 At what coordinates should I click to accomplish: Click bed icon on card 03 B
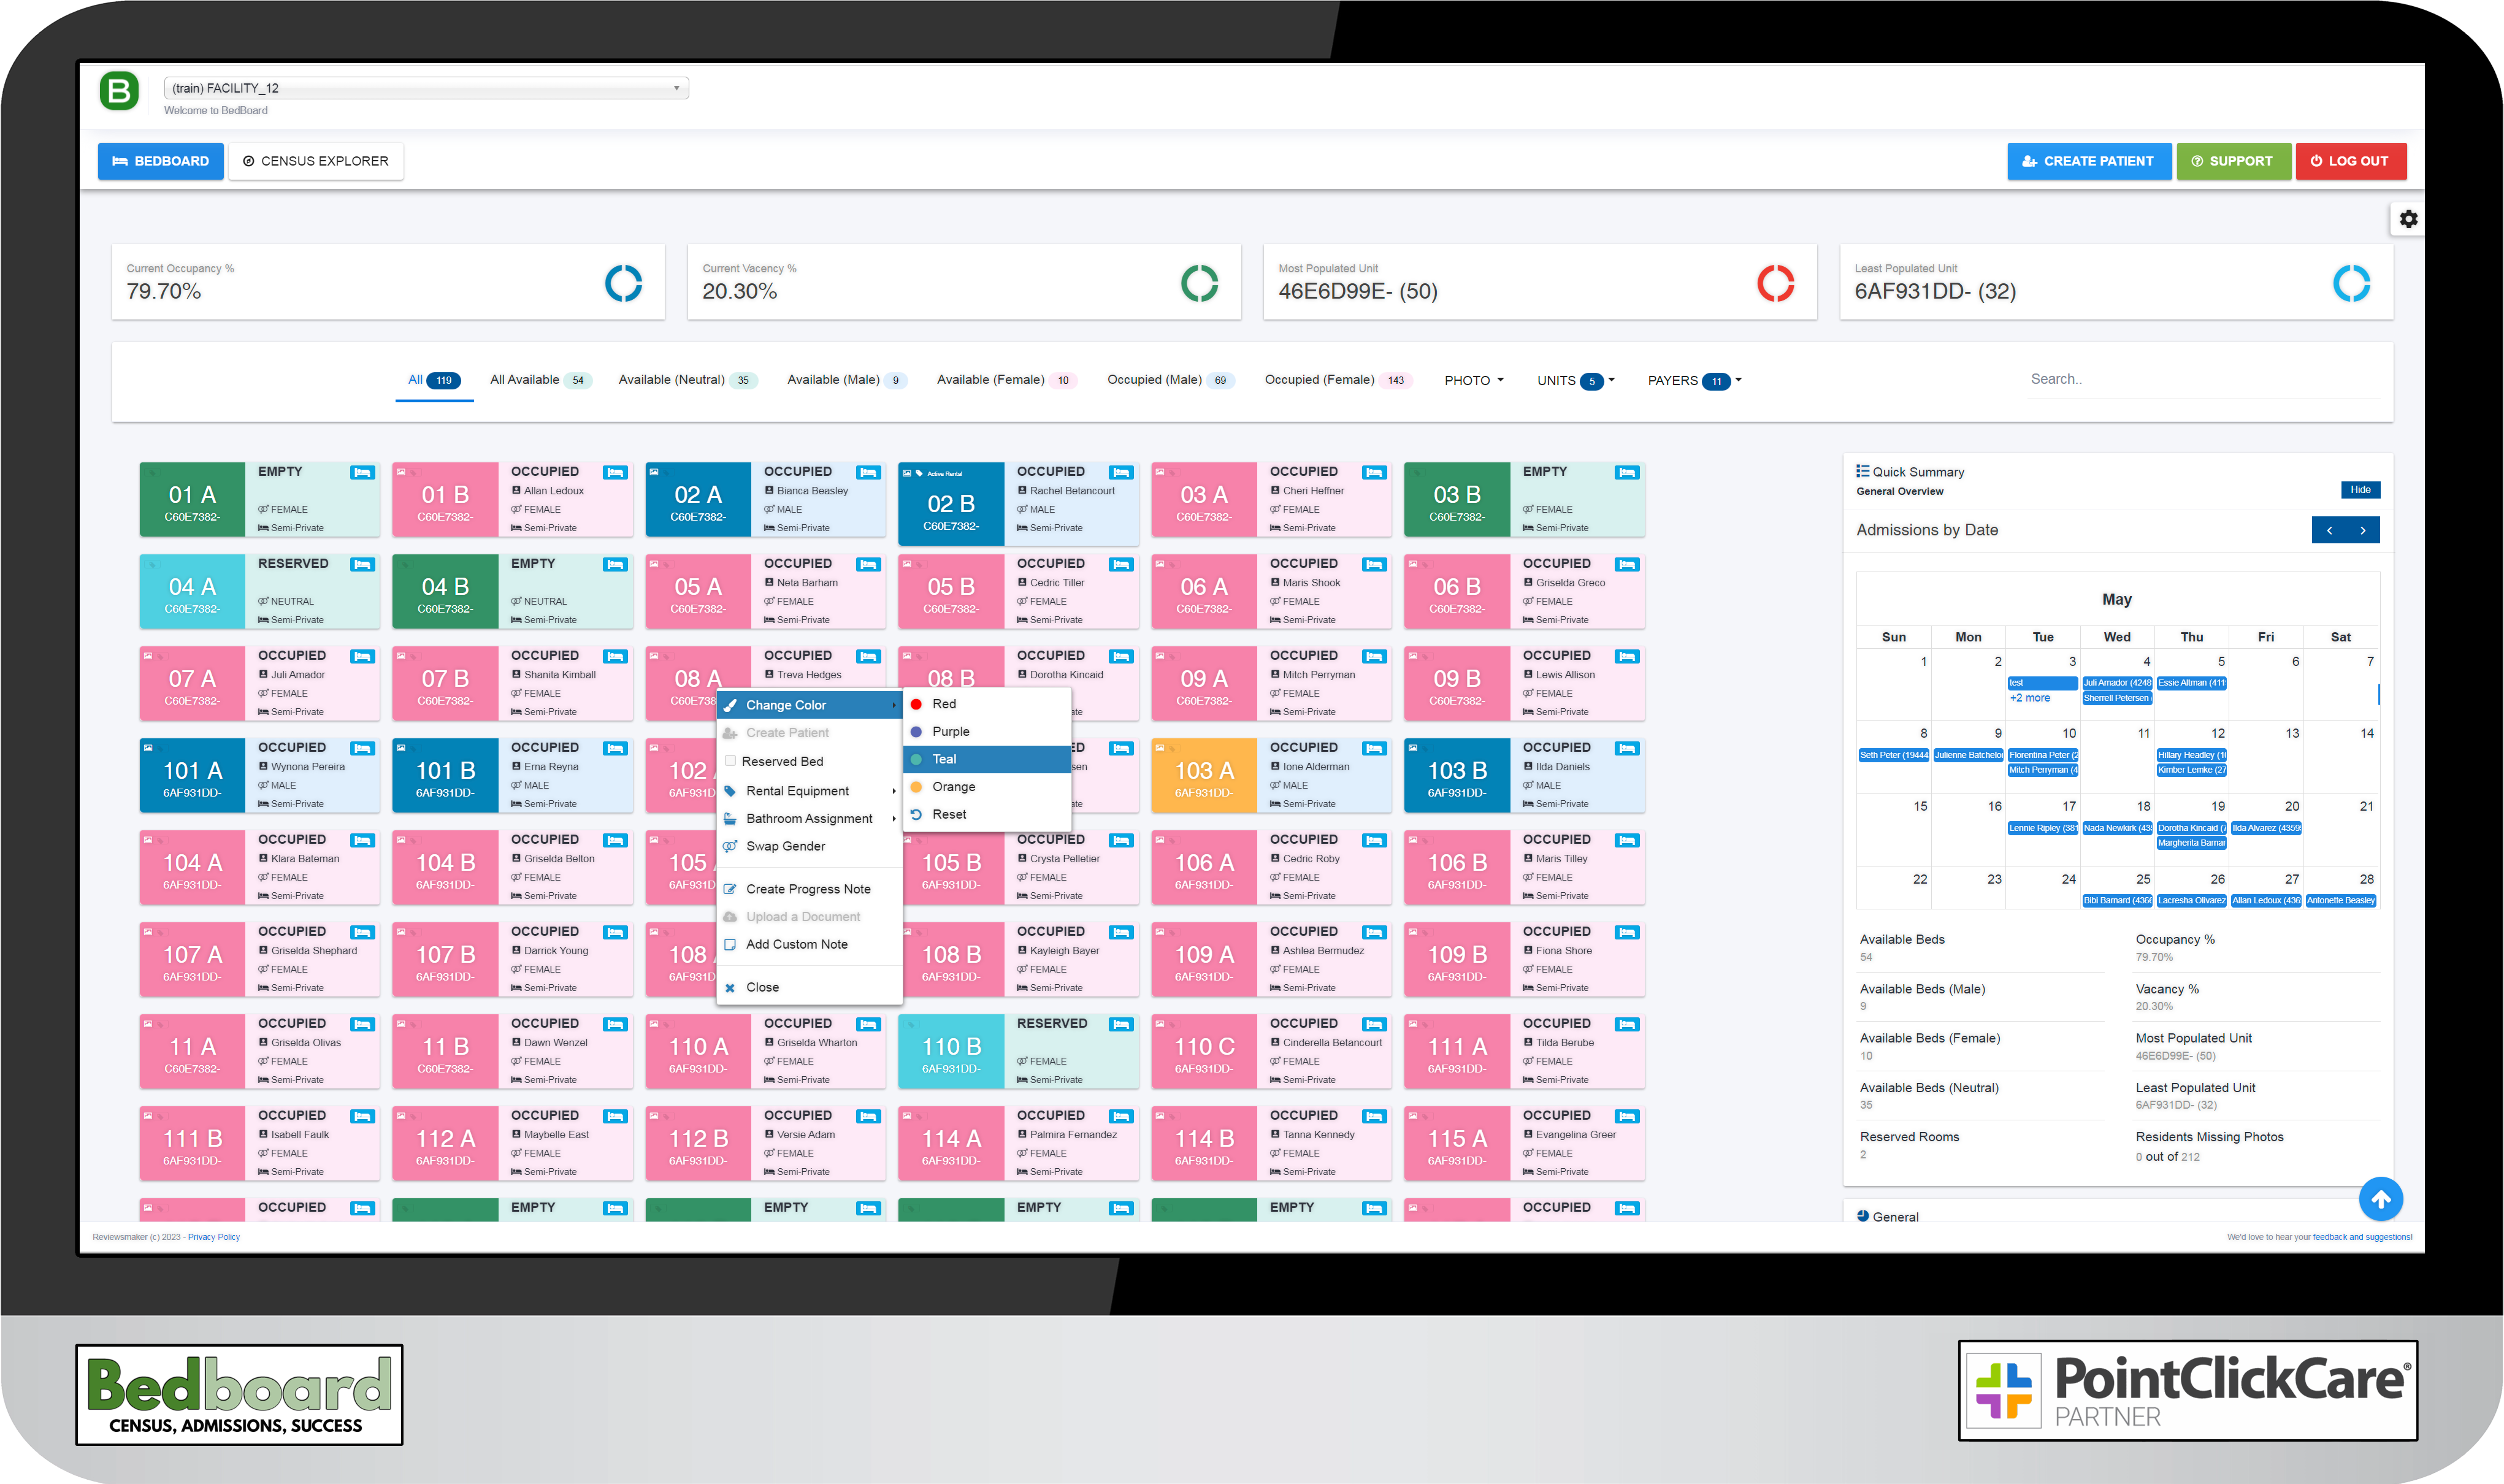point(1627,472)
